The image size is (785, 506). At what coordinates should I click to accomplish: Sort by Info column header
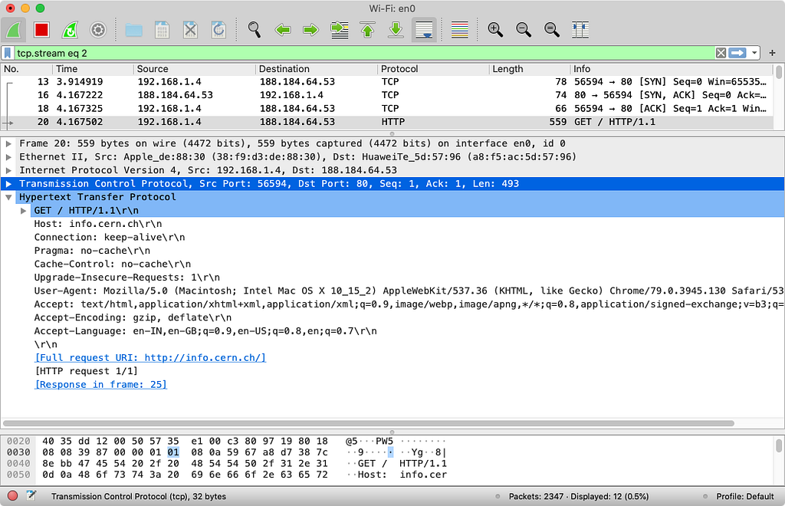[x=672, y=69]
